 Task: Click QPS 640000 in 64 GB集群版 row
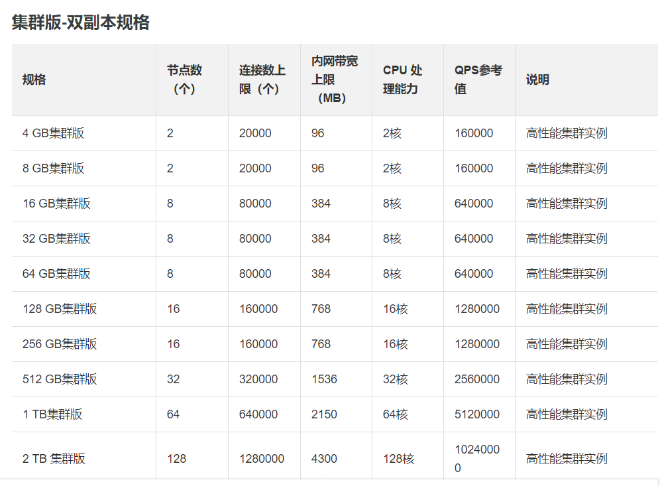pos(474,273)
